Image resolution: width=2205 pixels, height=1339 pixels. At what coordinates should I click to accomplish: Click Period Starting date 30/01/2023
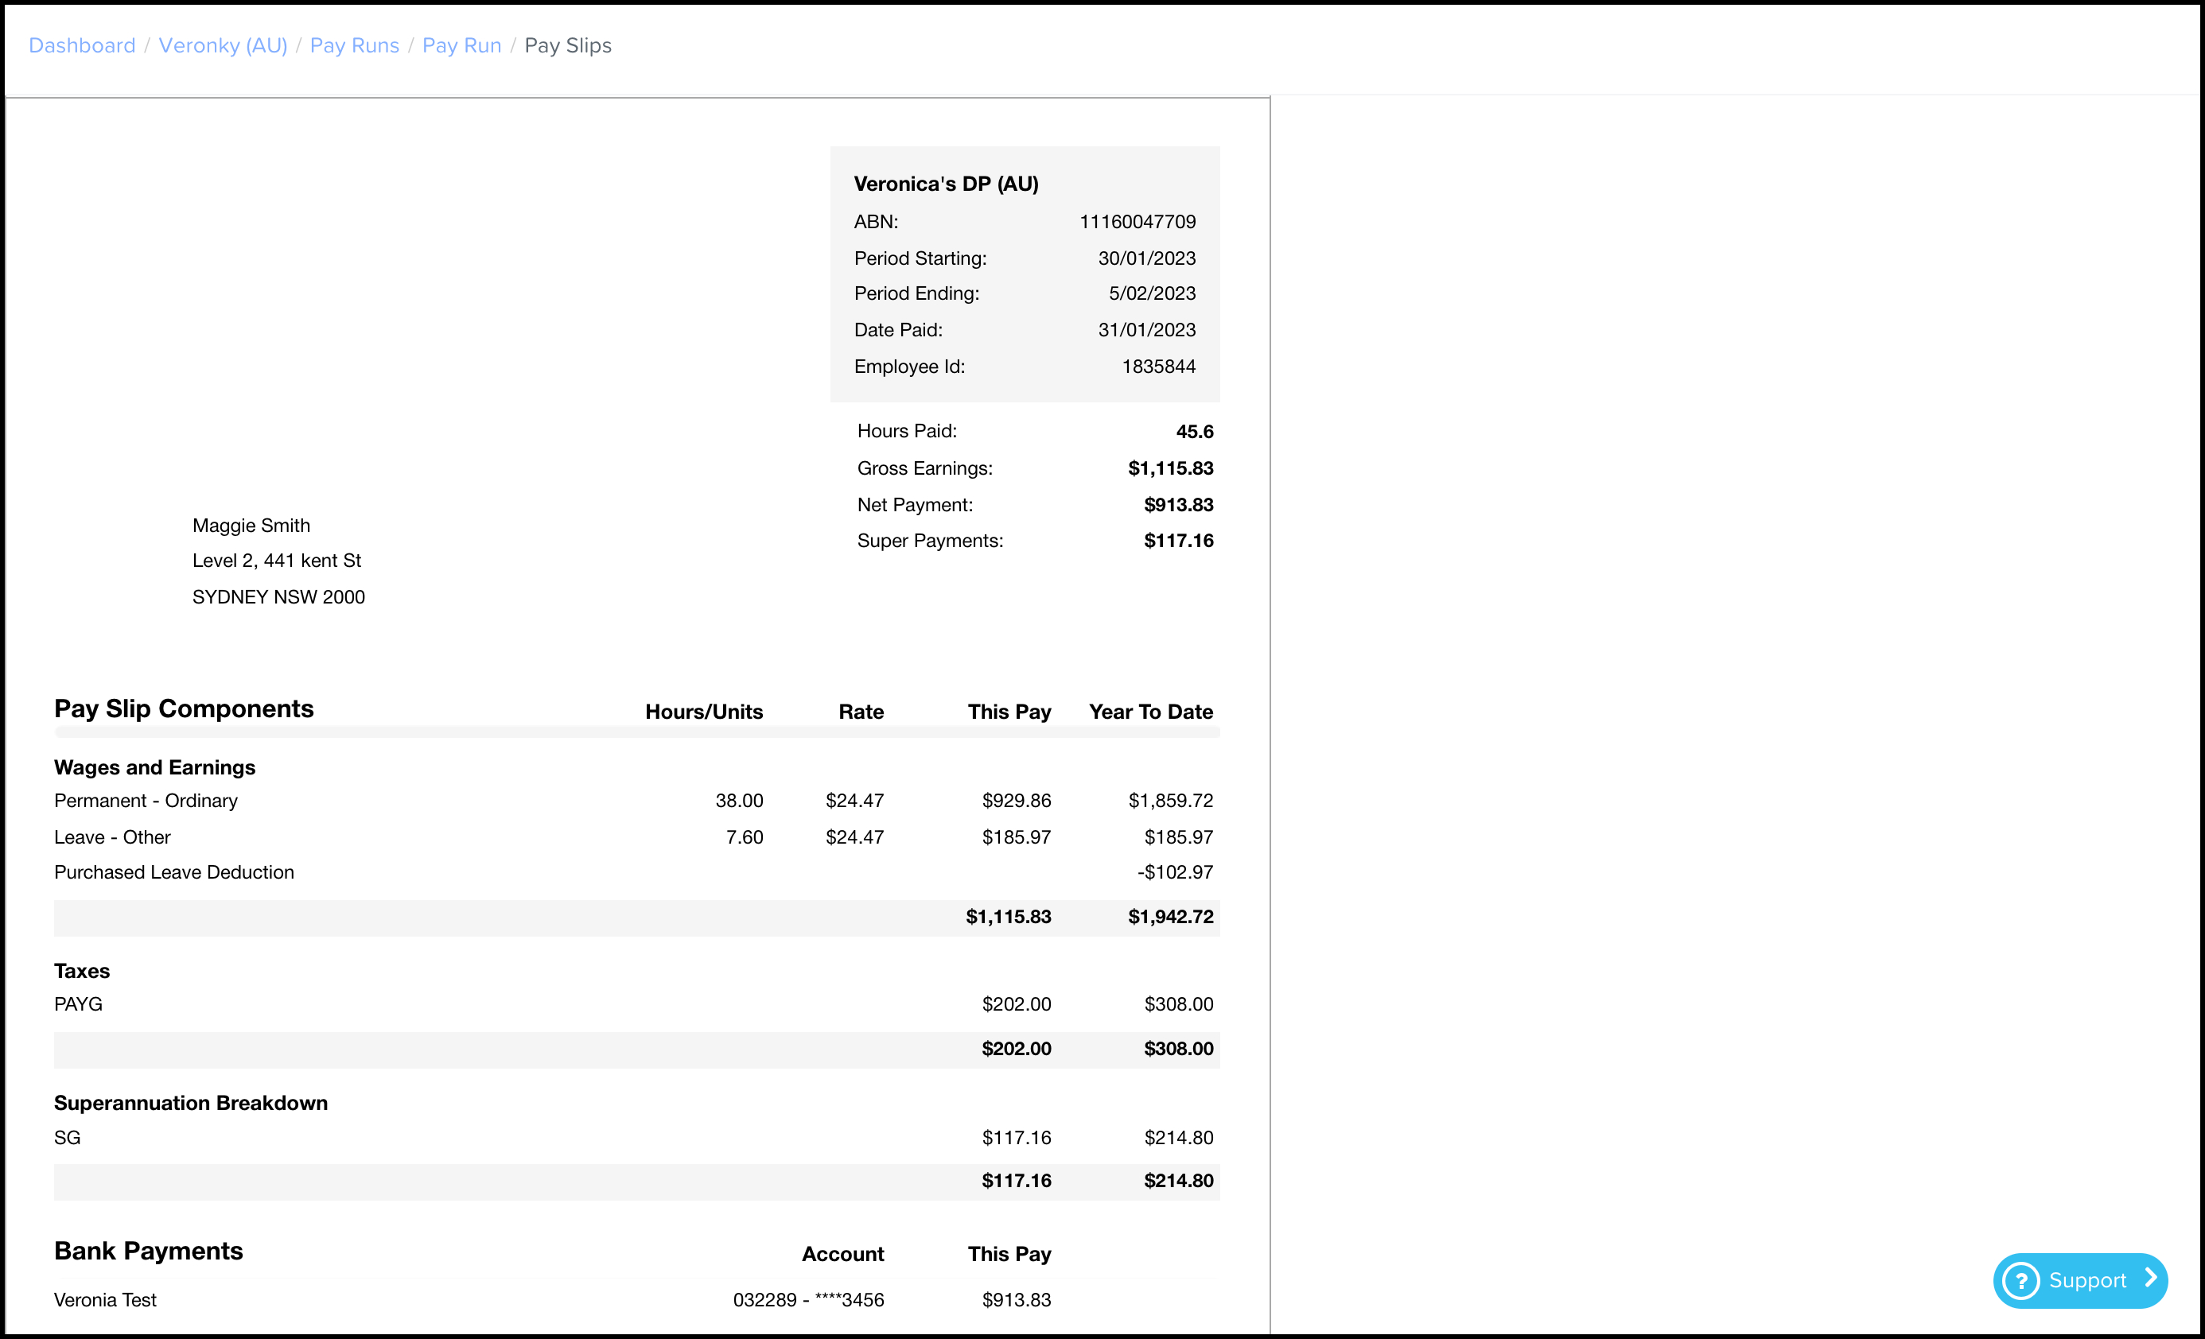pyautogui.click(x=1146, y=258)
